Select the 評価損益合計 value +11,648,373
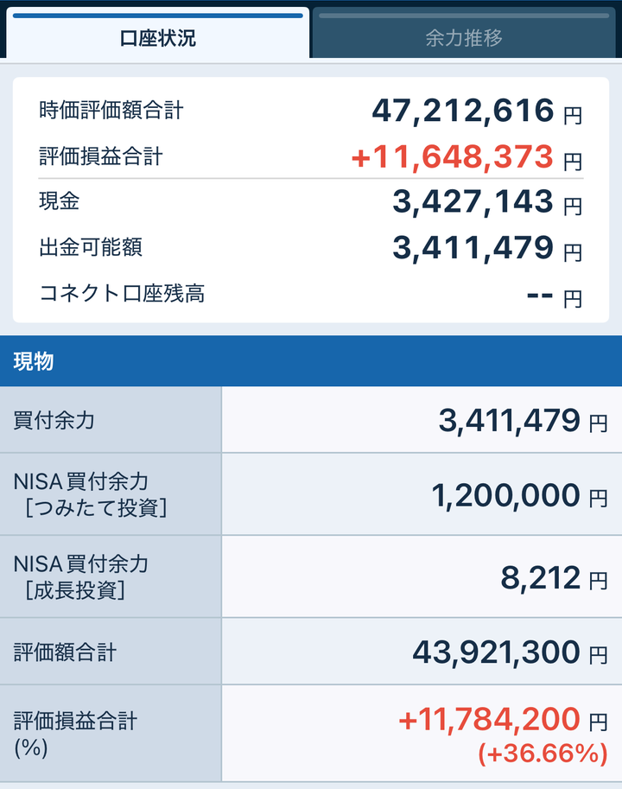Image resolution: width=622 pixels, height=789 pixels. (452, 157)
